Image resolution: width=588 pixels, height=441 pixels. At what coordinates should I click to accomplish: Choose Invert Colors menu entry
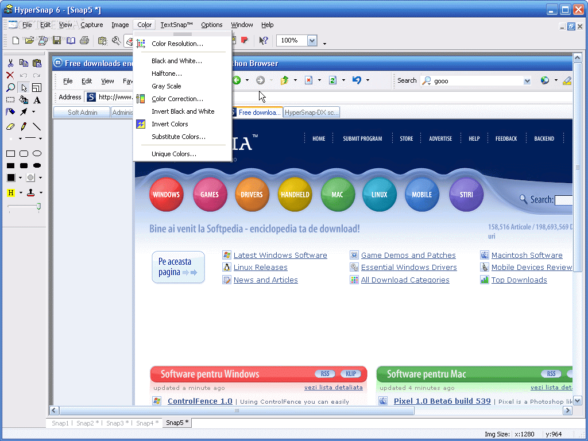tap(183, 124)
